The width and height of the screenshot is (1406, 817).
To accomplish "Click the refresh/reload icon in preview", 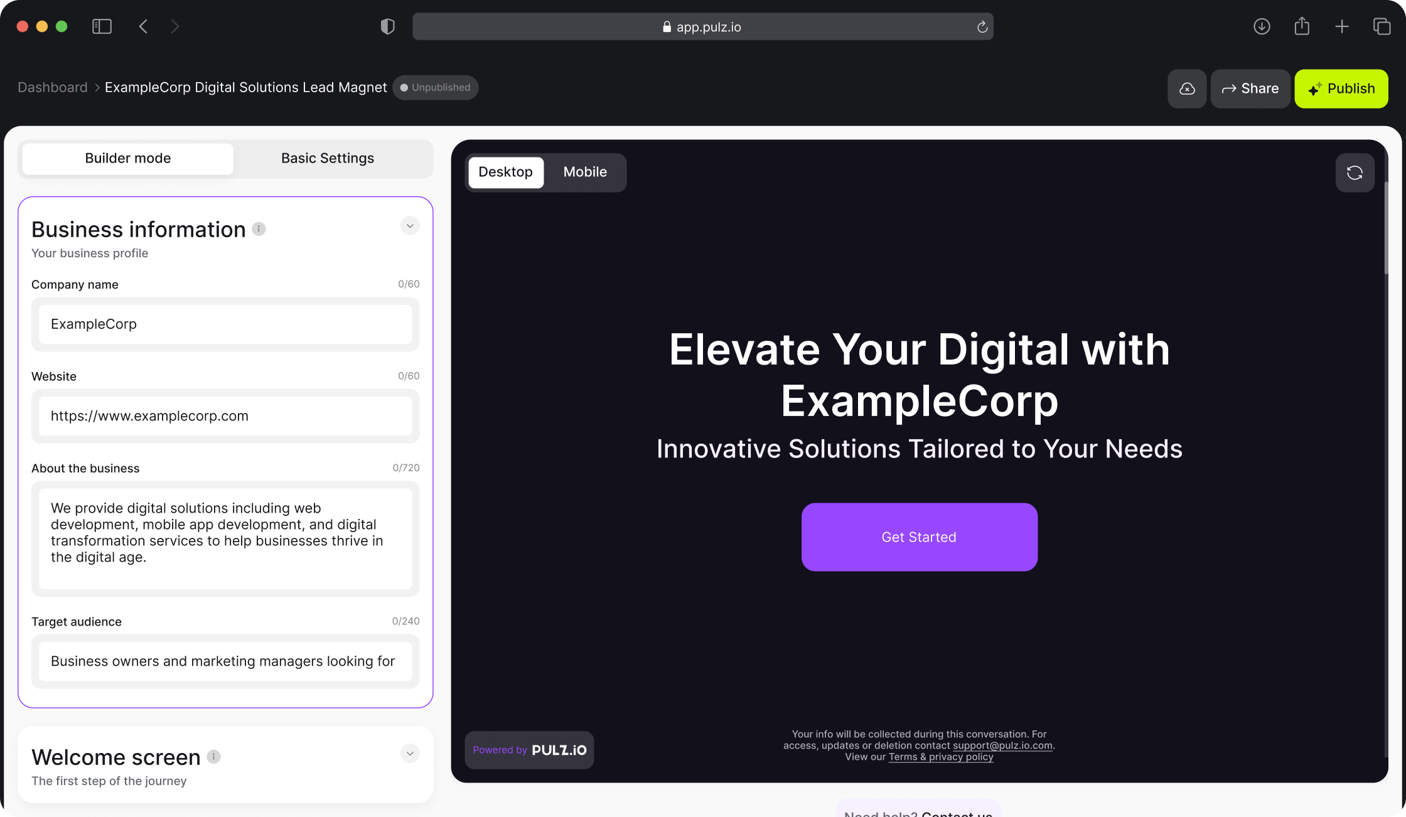I will 1355,172.
